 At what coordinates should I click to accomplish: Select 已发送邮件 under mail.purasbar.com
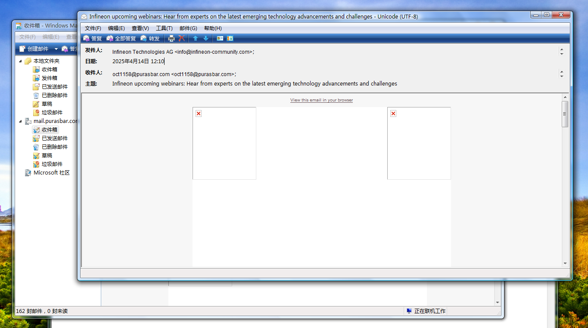point(50,138)
